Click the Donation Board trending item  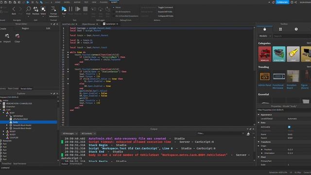tap(293, 80)
